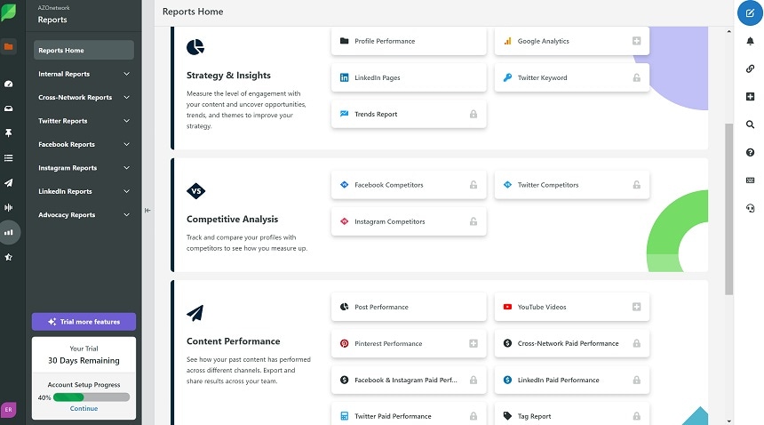Open Facebook & Instagram Paid Performance report
764x425 pixels.
point(409,381)
